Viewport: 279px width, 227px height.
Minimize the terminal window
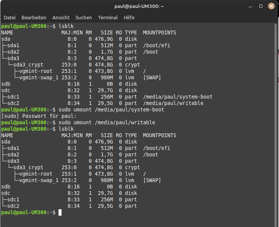(x=251, y=6)
